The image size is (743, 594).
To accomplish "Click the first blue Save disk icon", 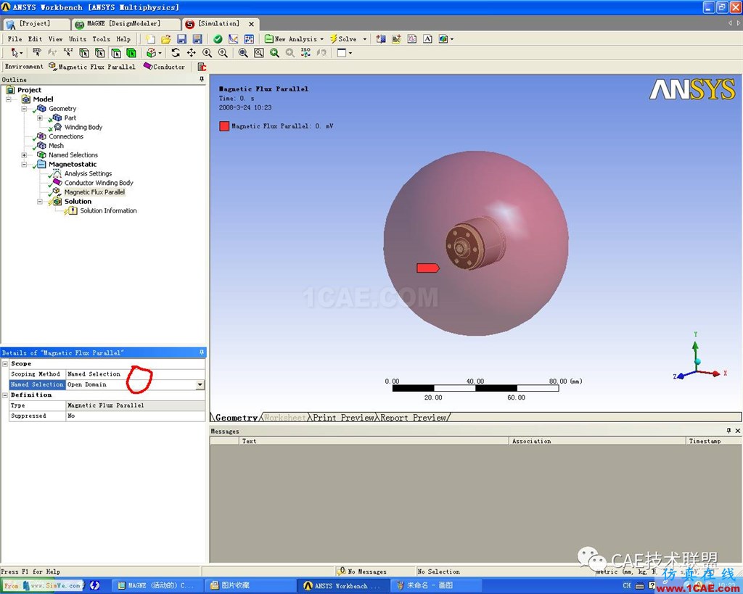I will tap(181, 39).
